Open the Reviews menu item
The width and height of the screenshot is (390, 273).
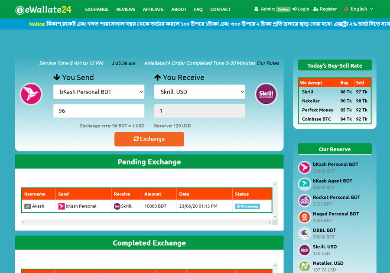tap(126, 10)
